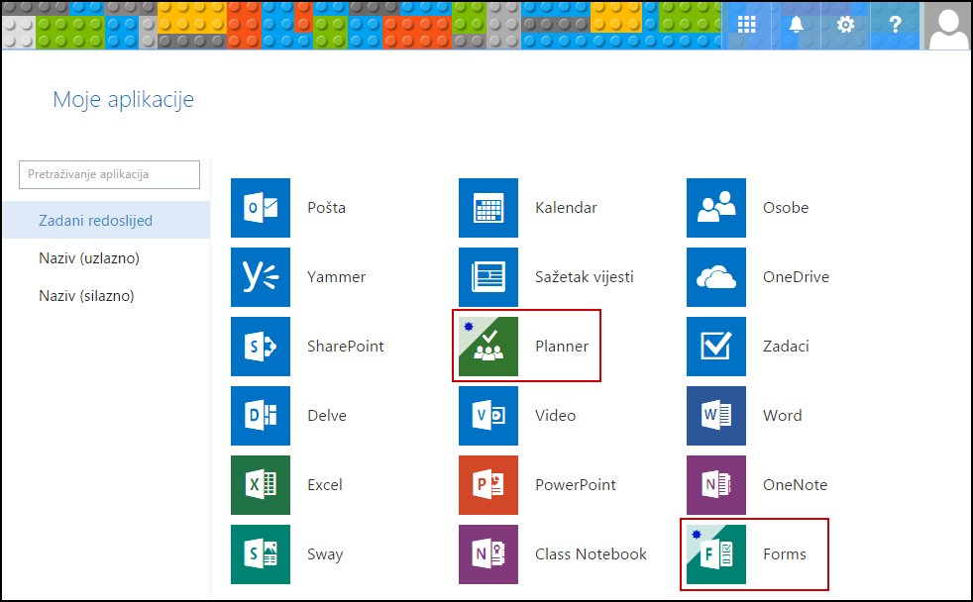Screen dimensions: 973x602
Task: Open your account profile picture
Action: 947,25
